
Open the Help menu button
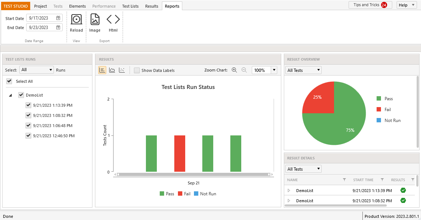(406, 5)
